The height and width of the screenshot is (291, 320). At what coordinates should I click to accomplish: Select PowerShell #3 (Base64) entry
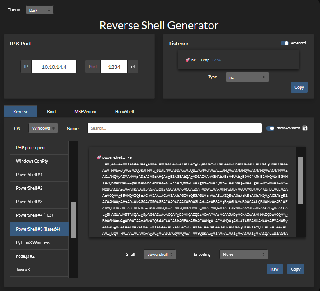click(x=39, y=229)
